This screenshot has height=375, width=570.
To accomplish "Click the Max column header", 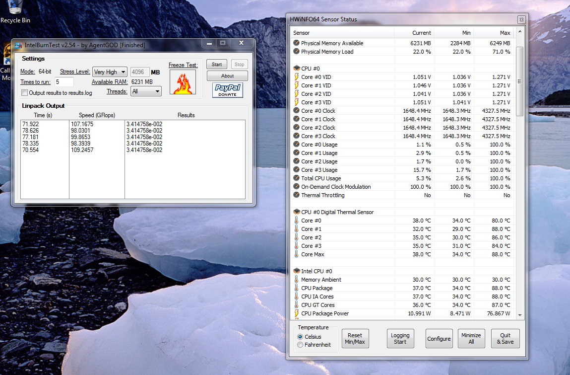I will point(494,33).
